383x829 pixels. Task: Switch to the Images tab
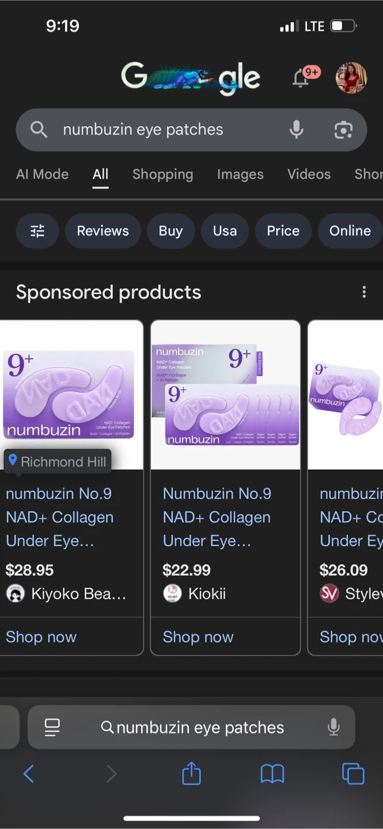pos(240,174)
